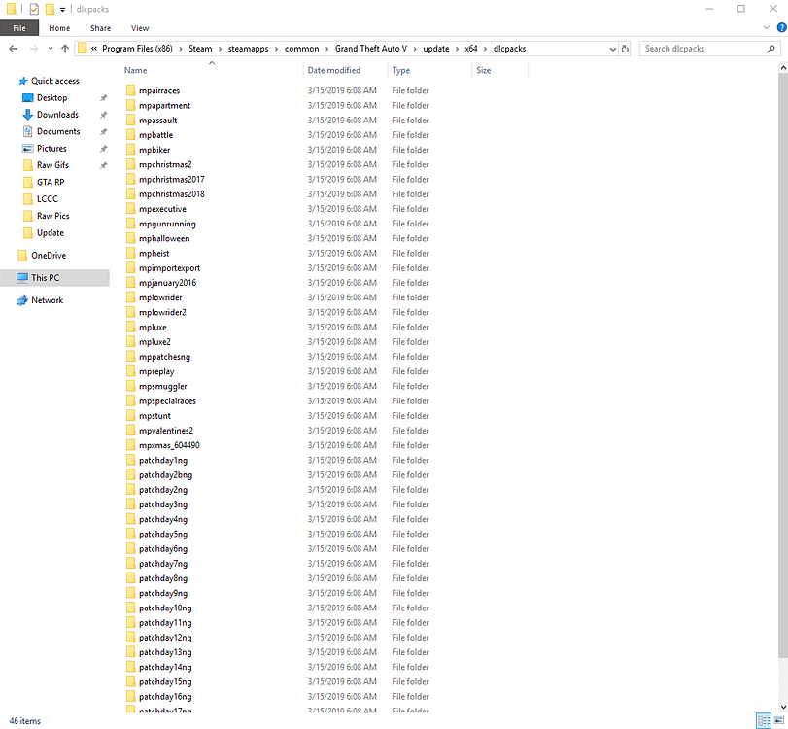Open Desktop in Quick access

click(x=51, y=97)
